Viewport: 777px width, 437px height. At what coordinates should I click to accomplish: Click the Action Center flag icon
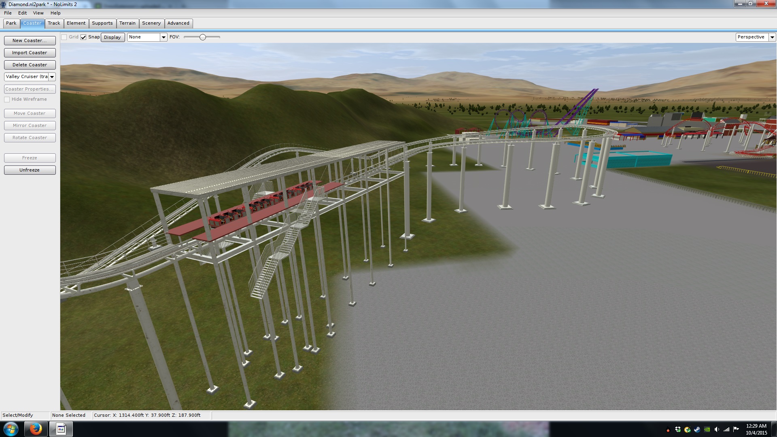click(x=736, y=429)
